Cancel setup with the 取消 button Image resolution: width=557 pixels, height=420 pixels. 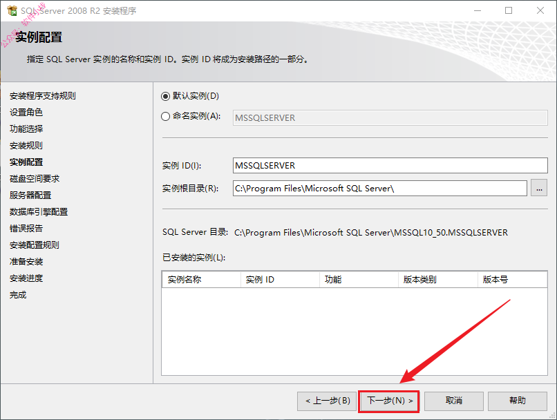point(453,401)
